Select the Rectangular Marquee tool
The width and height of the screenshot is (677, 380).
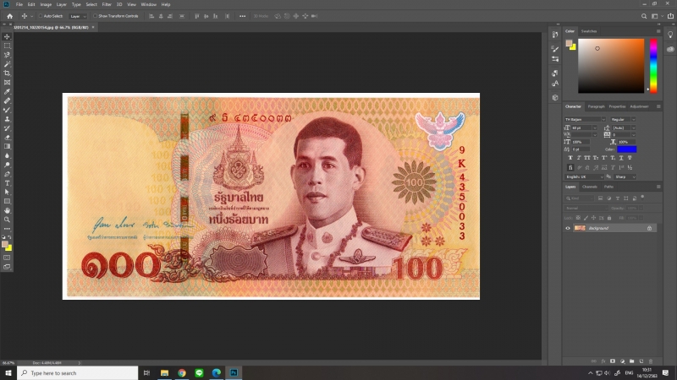[7, 46]
